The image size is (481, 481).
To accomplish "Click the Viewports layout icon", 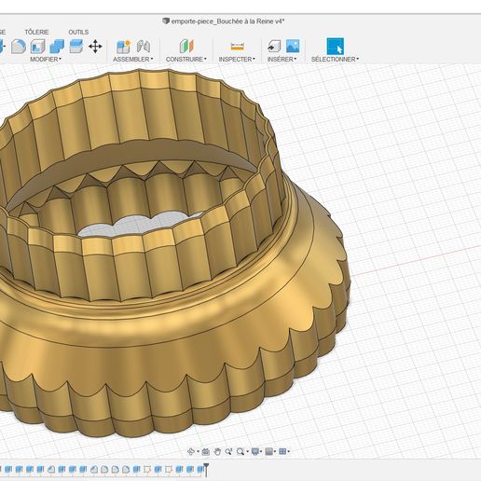I will point(282,451).
